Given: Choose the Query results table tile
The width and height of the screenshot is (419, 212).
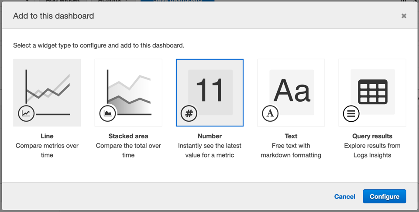Looking at the screenshot, I should point(372,92).
